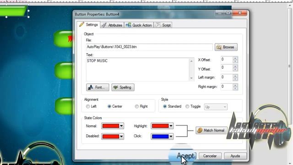Click the Match Normal button
293x165 pixels.
click(x=212, y=130)
